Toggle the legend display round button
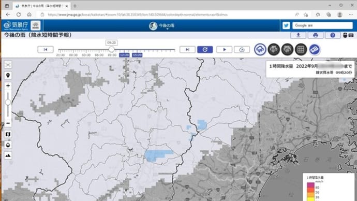 (x=315, y=49)
